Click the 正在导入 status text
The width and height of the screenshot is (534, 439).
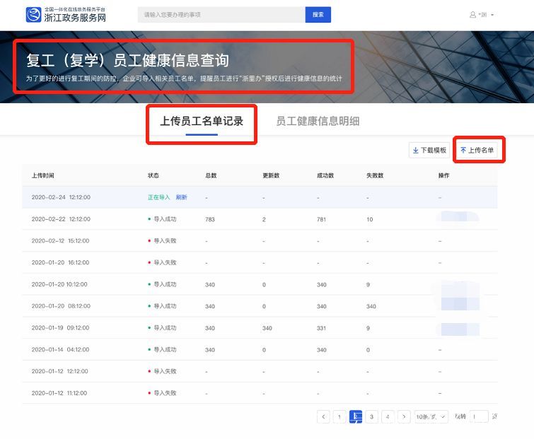pos(158,197)
